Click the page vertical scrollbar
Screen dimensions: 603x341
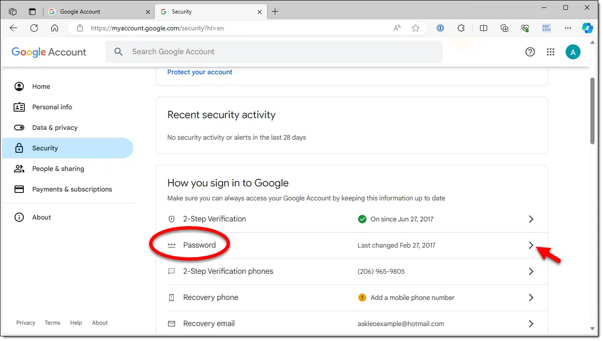(x=593, y=111)
